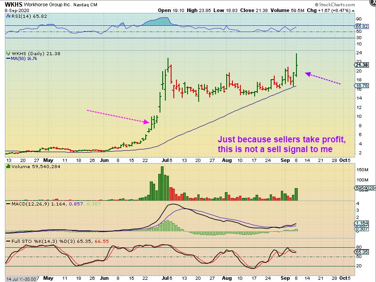This screenshot has height=282, width=376.
Task: Click the 65.35 stochastic axis tag
Action: click(362, 252)
